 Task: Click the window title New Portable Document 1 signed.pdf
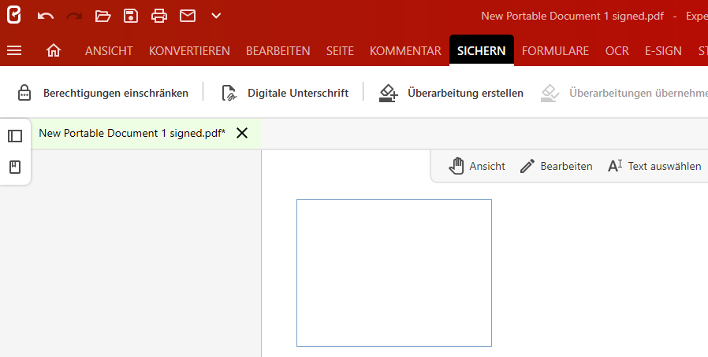point(572,16)
